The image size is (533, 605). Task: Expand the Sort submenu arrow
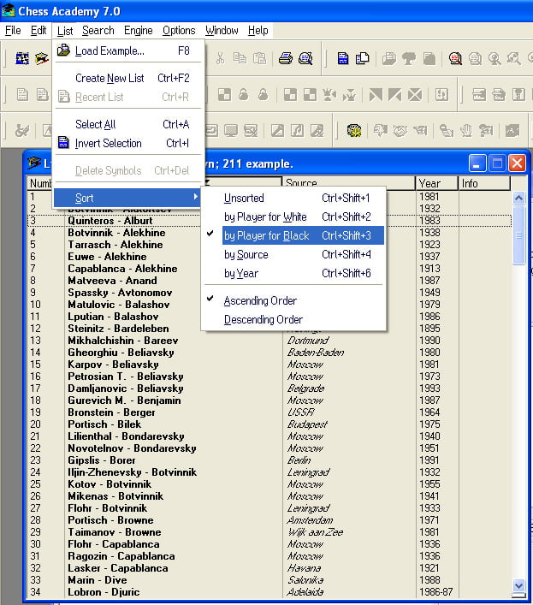tap(196, 197)
